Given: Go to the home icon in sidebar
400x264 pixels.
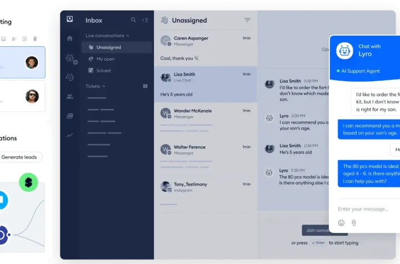Looking at the screenshot, I should pos(69,39).
